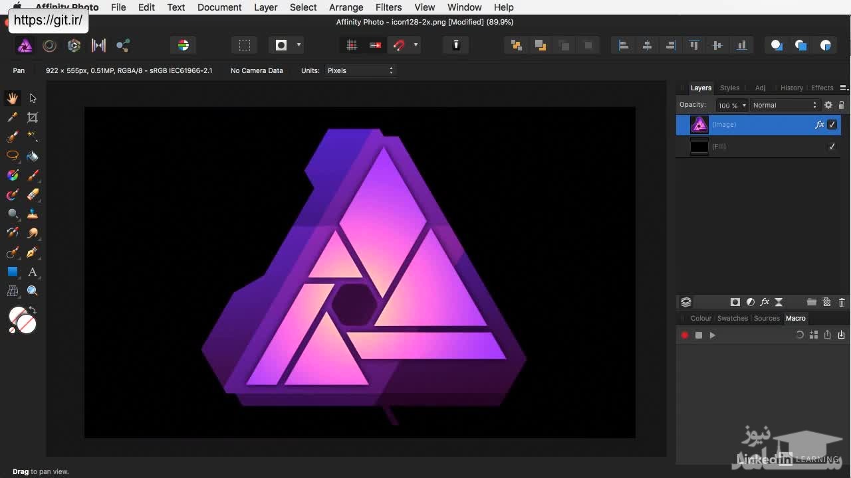Screen dimensions: 851x478
Task: Switch to the Swatches tab
Action: coord(732,318)
